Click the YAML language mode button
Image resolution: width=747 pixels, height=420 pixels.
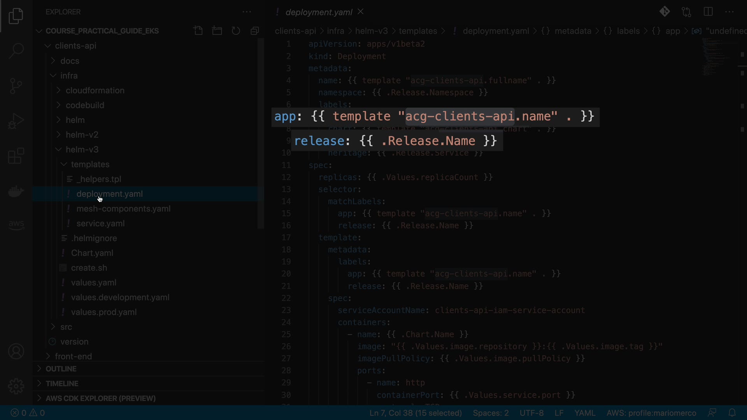click(x=585, y=413)
